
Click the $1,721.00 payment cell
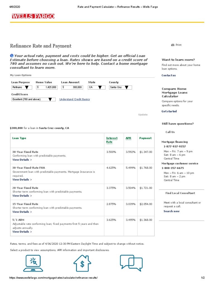(146, 188)
